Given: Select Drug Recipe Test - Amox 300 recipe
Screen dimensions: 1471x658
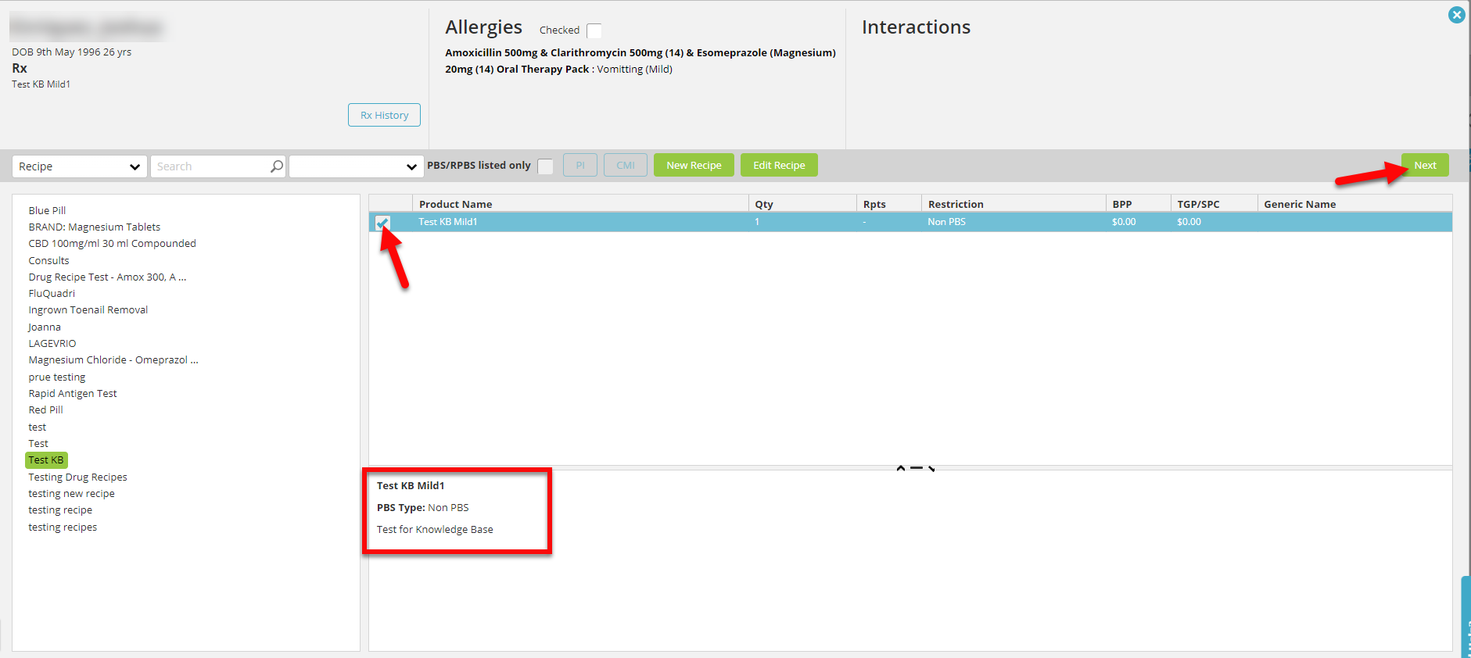Looking at the screenshot, I should click(x=107, y=277).
